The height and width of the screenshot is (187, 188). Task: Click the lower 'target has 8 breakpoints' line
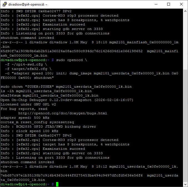click(x=65, y=144)
